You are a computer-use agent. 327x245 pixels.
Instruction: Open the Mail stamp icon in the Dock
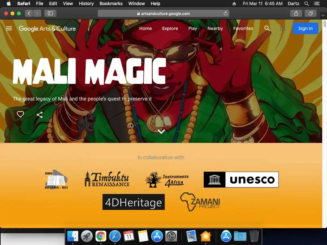191,236
